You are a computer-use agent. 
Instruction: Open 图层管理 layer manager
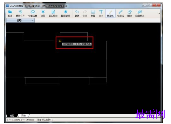[65, 13]
